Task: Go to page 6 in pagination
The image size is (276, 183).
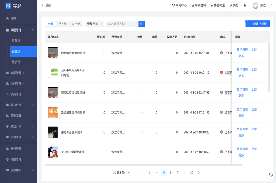Action: click(x=171, y=173)
